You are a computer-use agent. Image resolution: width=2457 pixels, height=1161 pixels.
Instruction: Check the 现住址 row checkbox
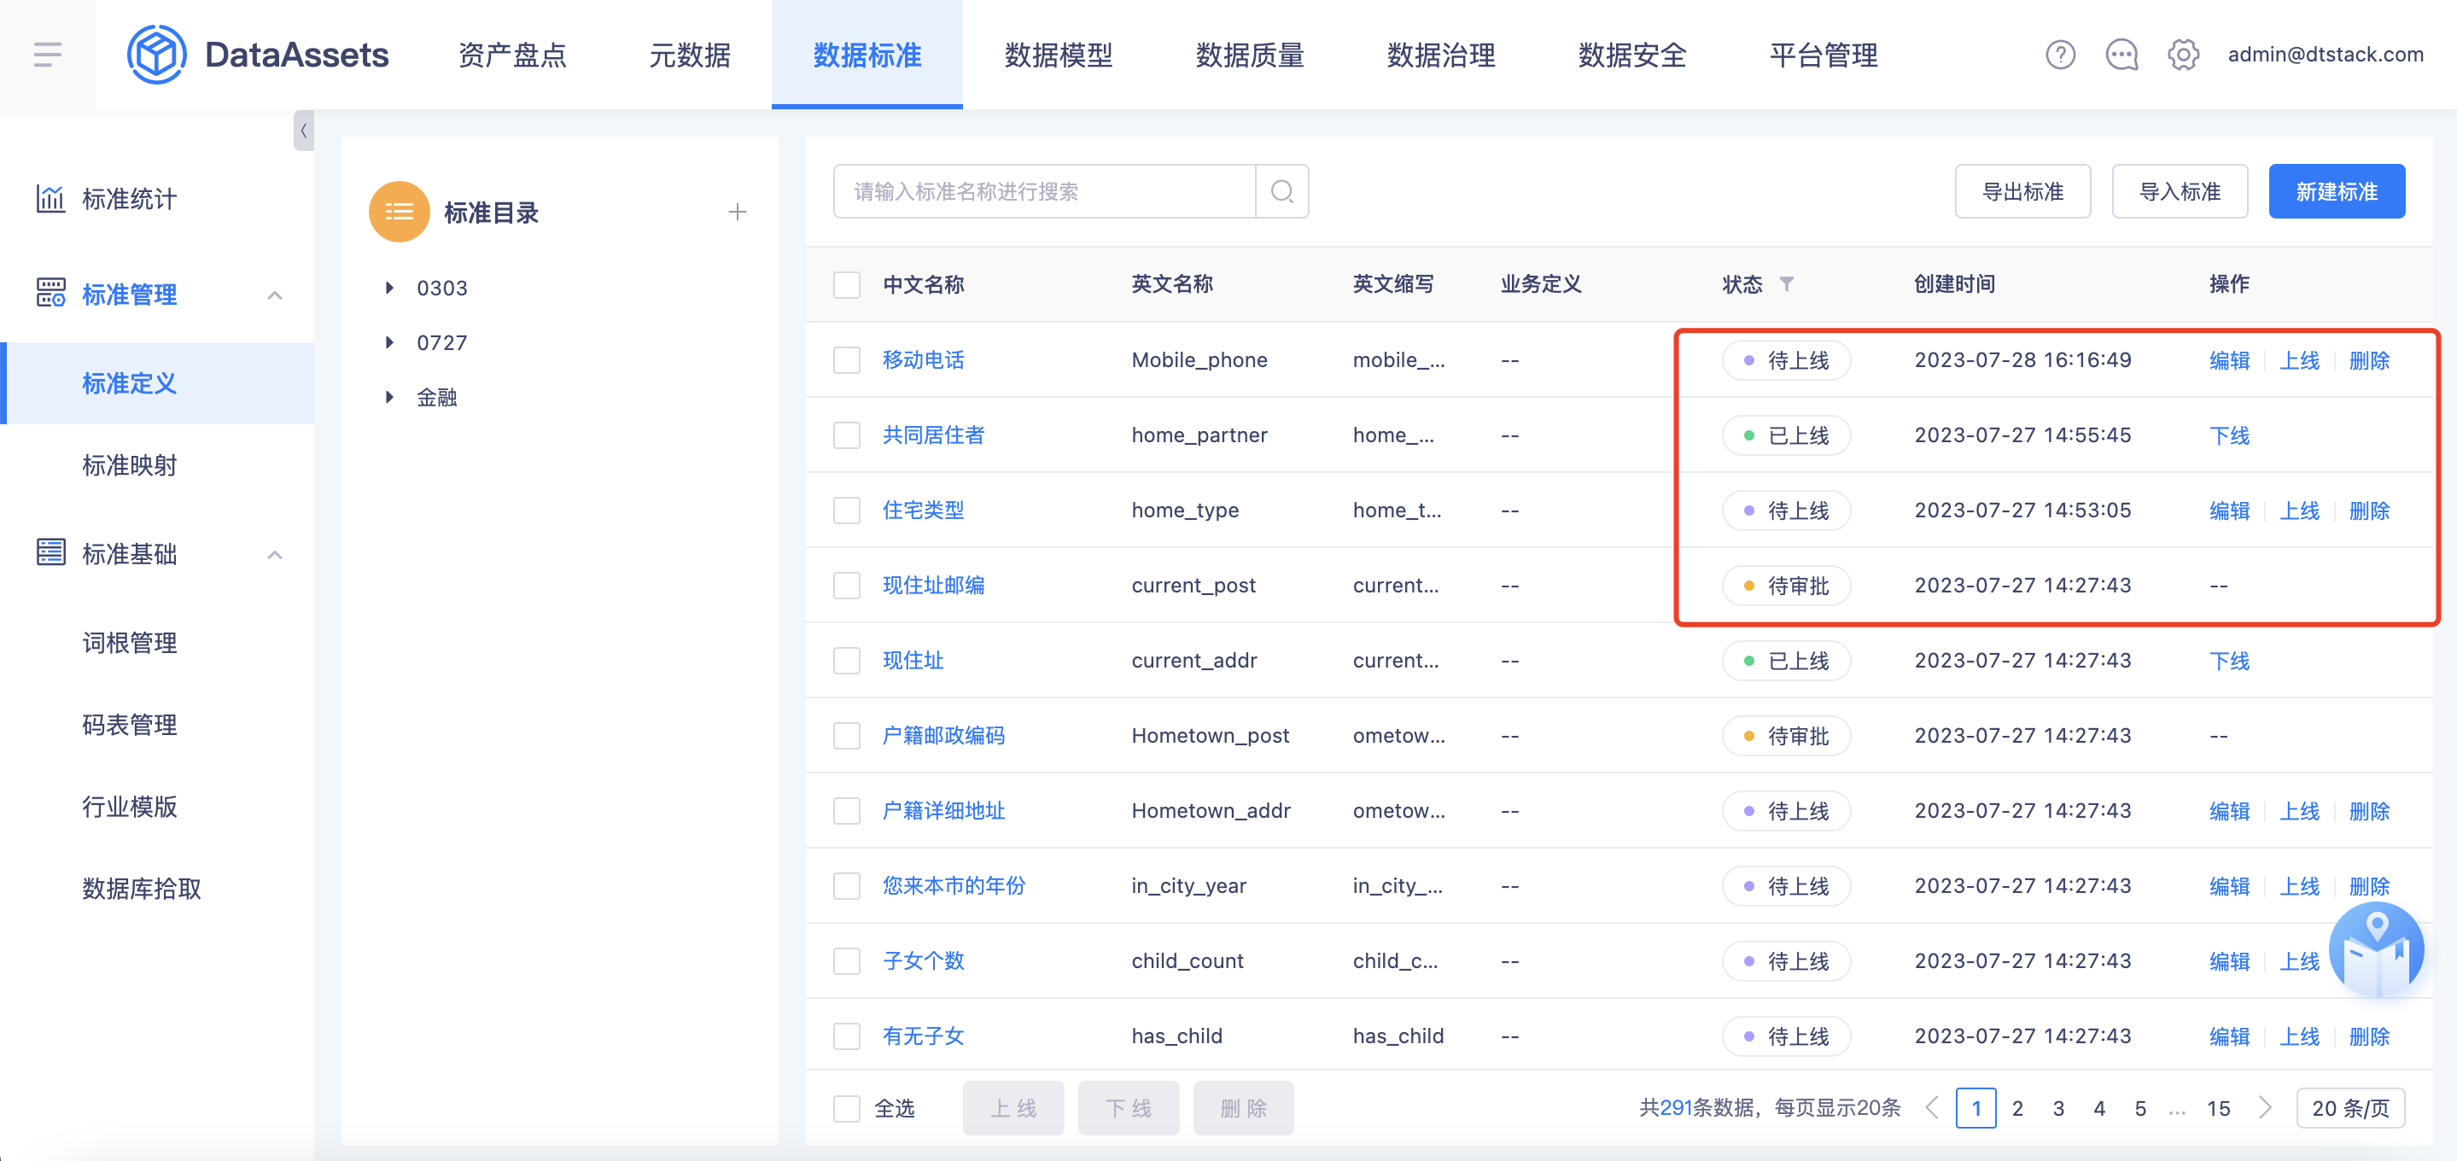tap(846, 660)
